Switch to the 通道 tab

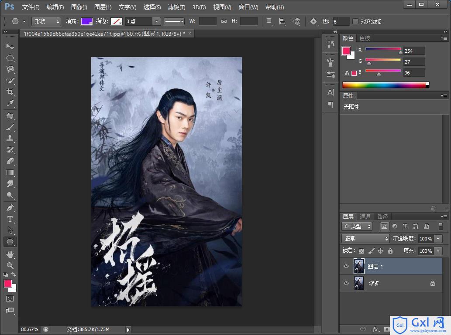365,217
